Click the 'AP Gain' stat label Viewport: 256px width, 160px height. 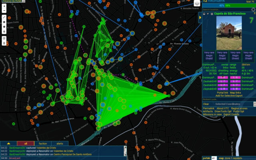tap(224, 74)
